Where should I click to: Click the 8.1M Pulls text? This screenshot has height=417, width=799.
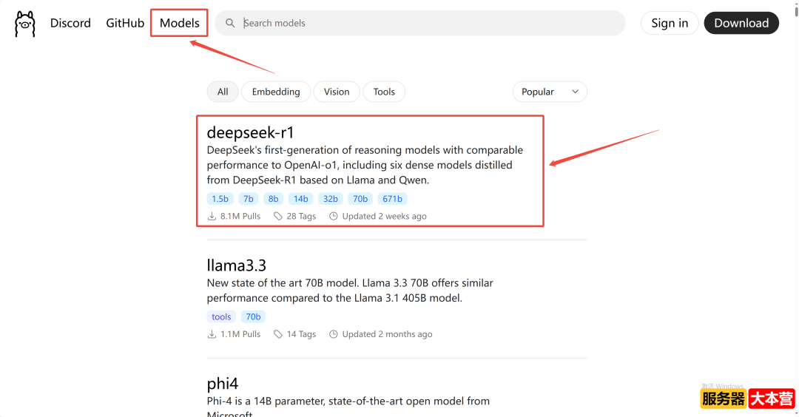pos(240,217)
